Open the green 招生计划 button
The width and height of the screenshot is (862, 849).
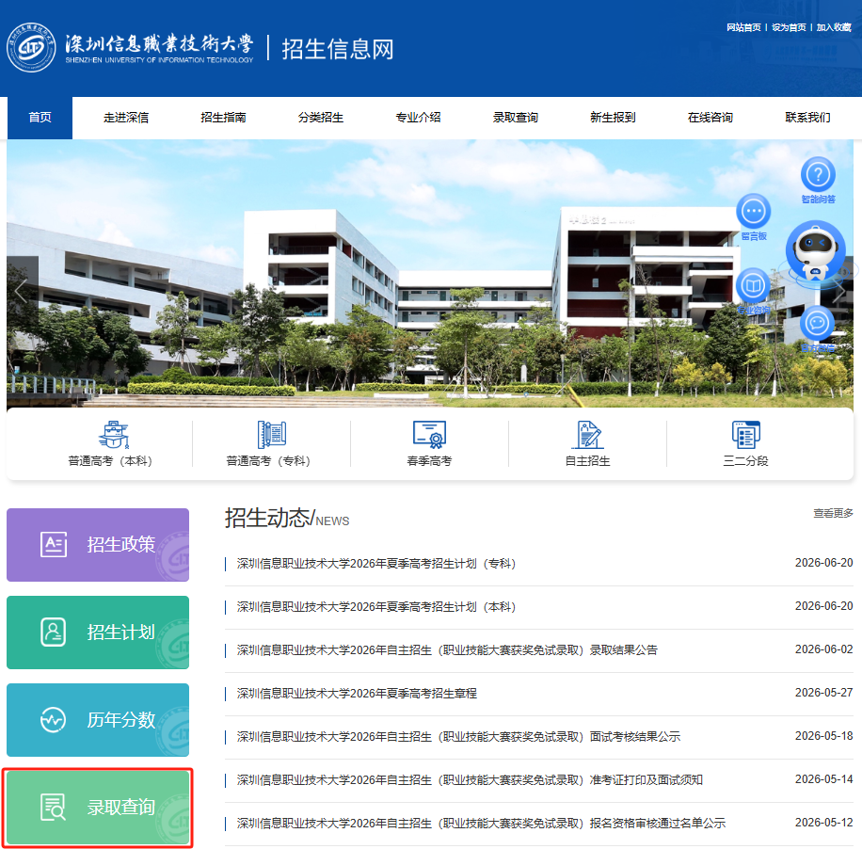tap(98, 632)
